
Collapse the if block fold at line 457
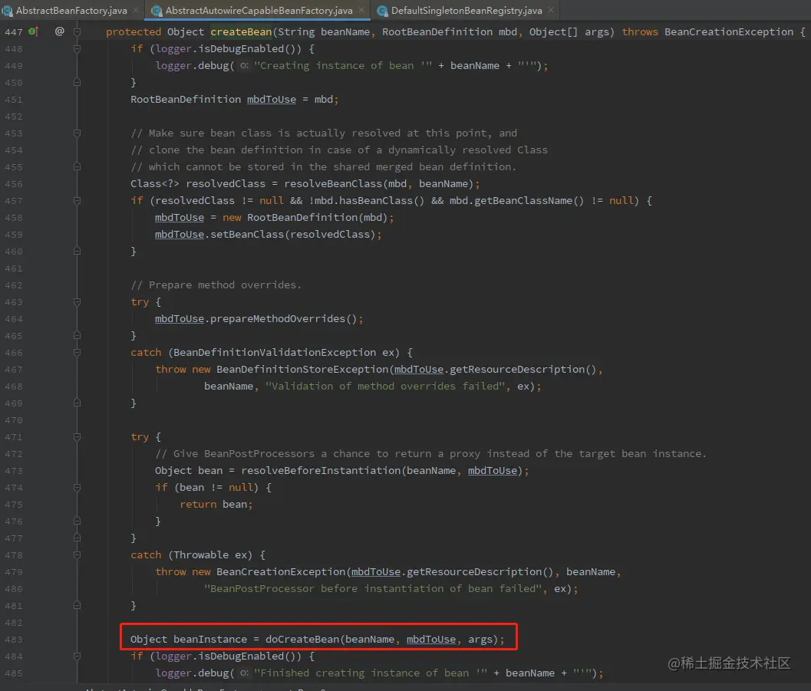click(77, 200)
